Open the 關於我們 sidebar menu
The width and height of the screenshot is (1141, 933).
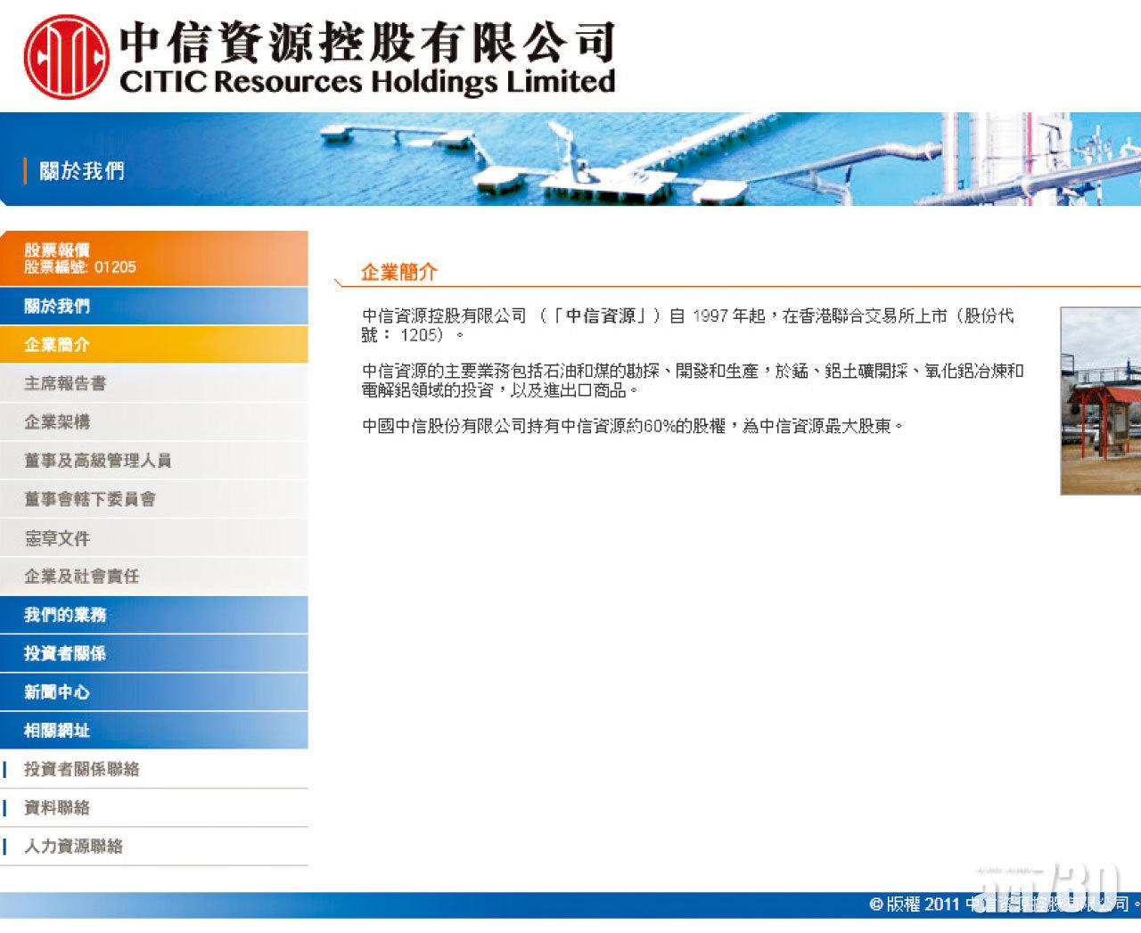[154, 306]
